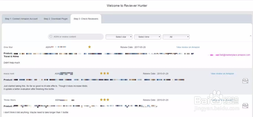Select Step 3: Check Reviewers tab
Image resolution: width=253 pixels, height=117 pixels.
[86, 19]
